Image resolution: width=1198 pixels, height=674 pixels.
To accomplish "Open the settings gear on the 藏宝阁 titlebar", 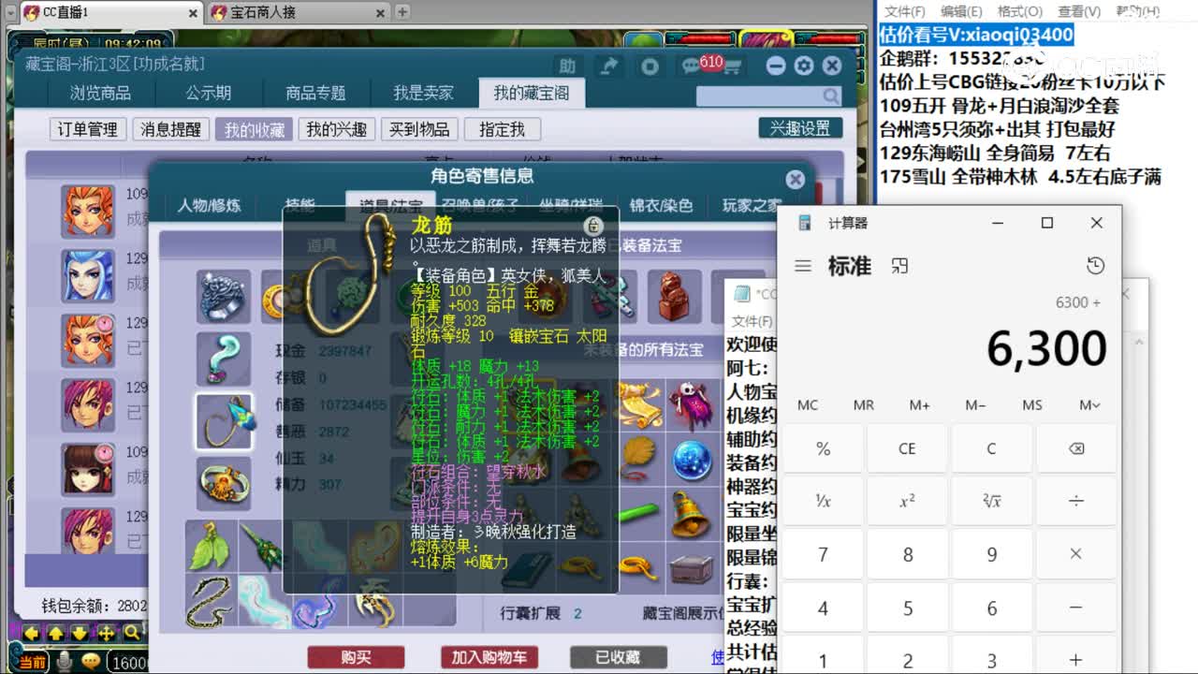I will [802, 66].
